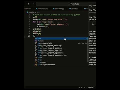This screenshot has width=120, height=90.
Task: Choose the 'frozenset' class suggestion
Action: coord(61,62)
